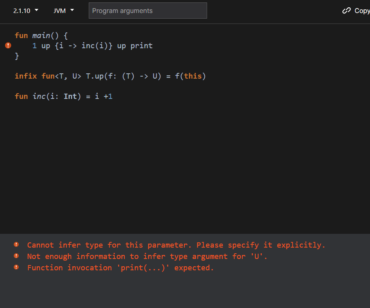Focus the Program arguments input field

[148, 11]
